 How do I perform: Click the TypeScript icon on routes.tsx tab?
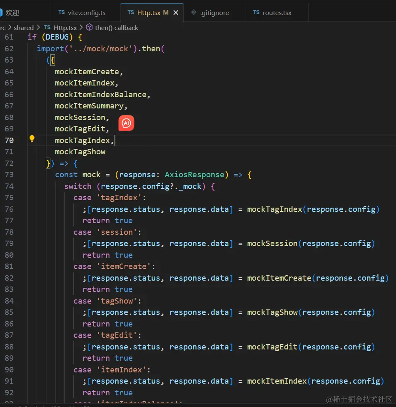(x=256, y=13)
